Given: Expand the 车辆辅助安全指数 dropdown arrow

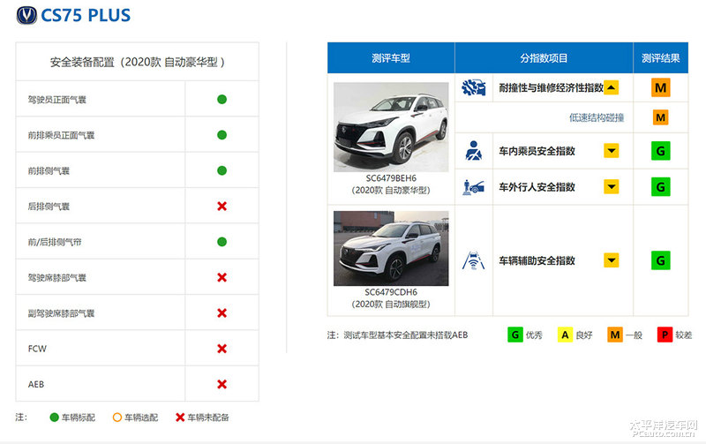Looking at the screenshot, I should [x=611, y=260].
